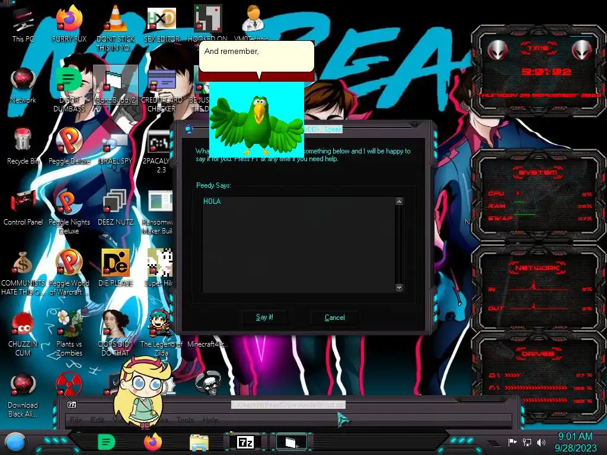Click the taskbar clock showing 9:01 AM
The height and width of the screenshot is (455, 607).
[x=575, y=442]
